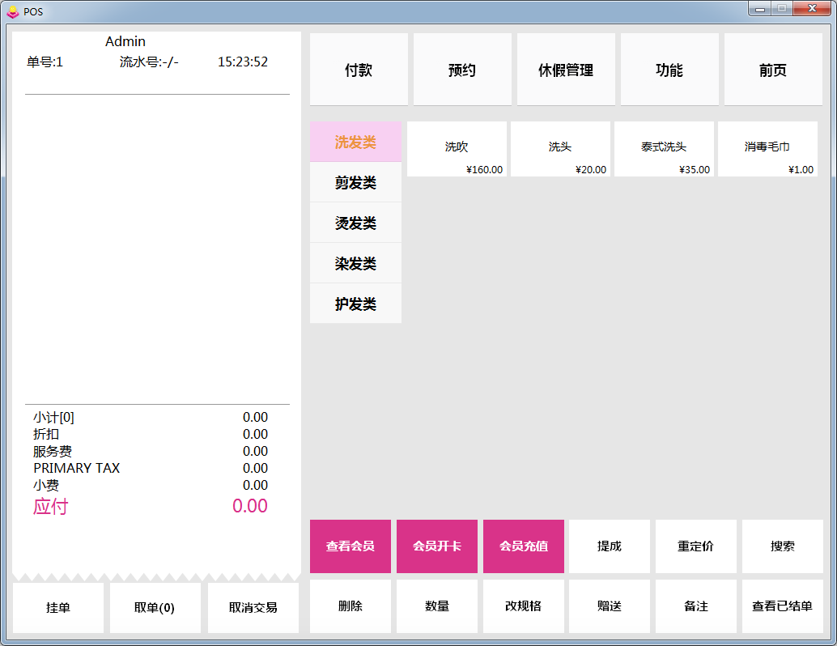The image size is (837, 646).
Task: Click the POS app icon in title bar
Action: coord(12,11)
